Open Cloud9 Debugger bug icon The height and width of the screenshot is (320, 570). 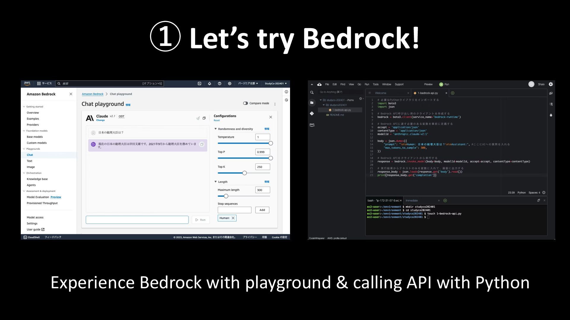point(551,115)
